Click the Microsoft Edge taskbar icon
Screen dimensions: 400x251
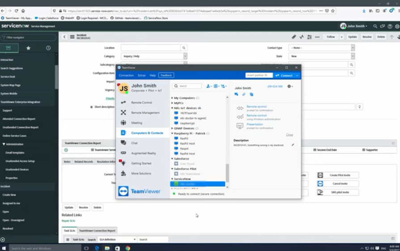pos(97,248)
